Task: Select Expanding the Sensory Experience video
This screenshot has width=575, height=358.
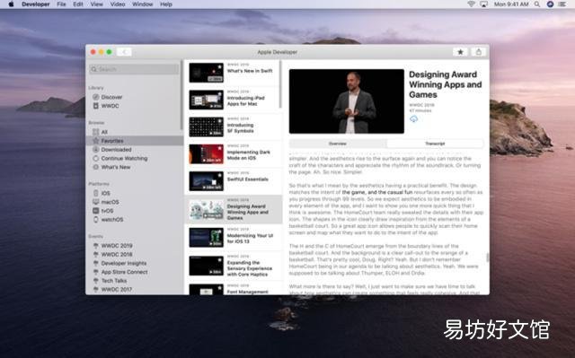Action: pyautogui.click(x=234, y=266)
